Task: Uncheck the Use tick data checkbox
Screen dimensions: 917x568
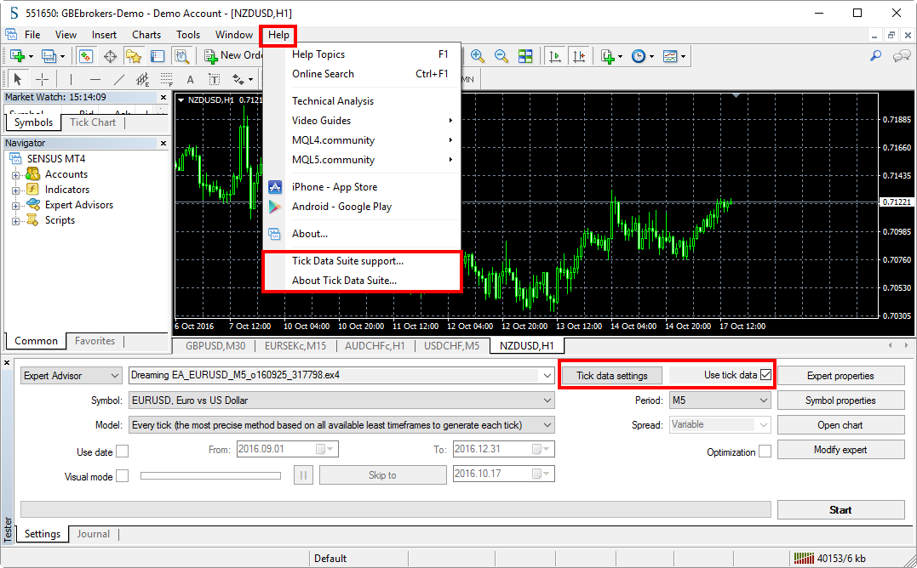Action: coord(765,375)
